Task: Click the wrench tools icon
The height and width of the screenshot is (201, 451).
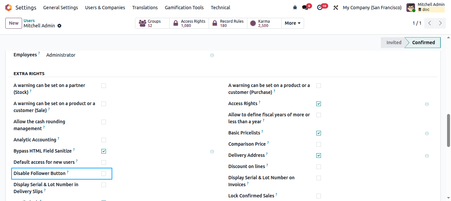Action: (336, 8)
